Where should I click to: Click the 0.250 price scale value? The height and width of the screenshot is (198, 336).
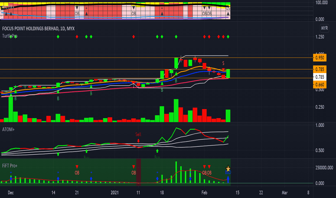(x=320, y=107)
